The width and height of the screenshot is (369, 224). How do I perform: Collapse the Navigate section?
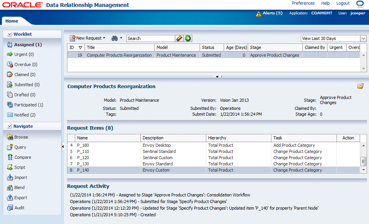click(9, 126)
